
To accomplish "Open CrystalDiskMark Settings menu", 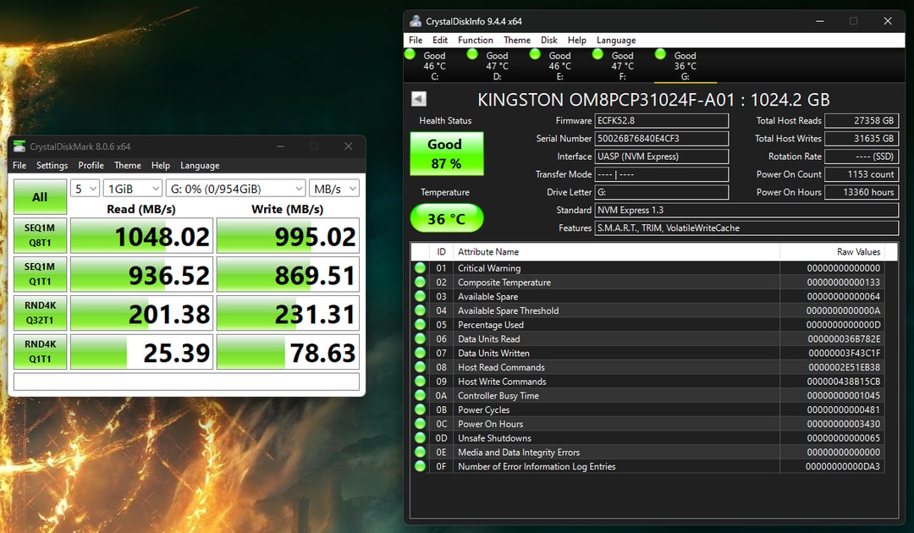I will click(x=52, y=166).
